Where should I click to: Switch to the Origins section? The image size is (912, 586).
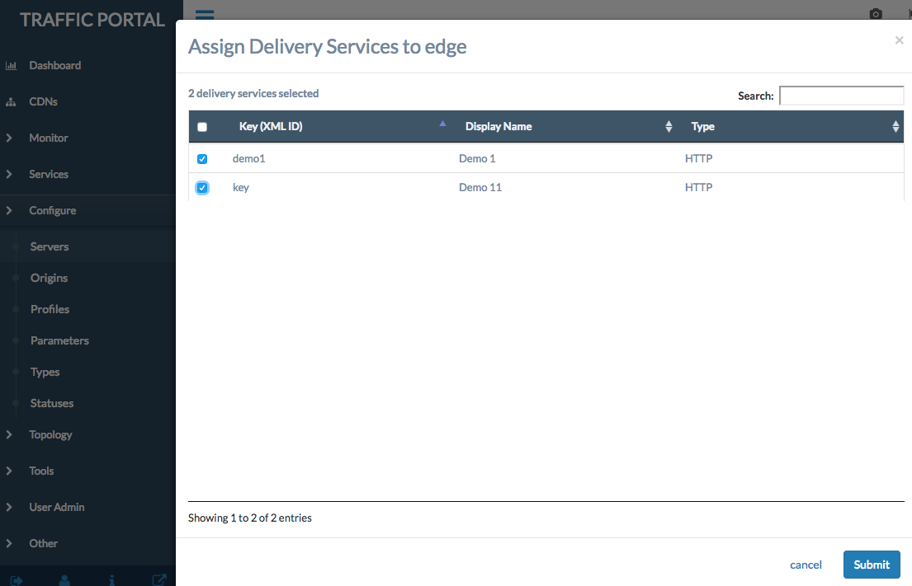[x=49, y=278]
